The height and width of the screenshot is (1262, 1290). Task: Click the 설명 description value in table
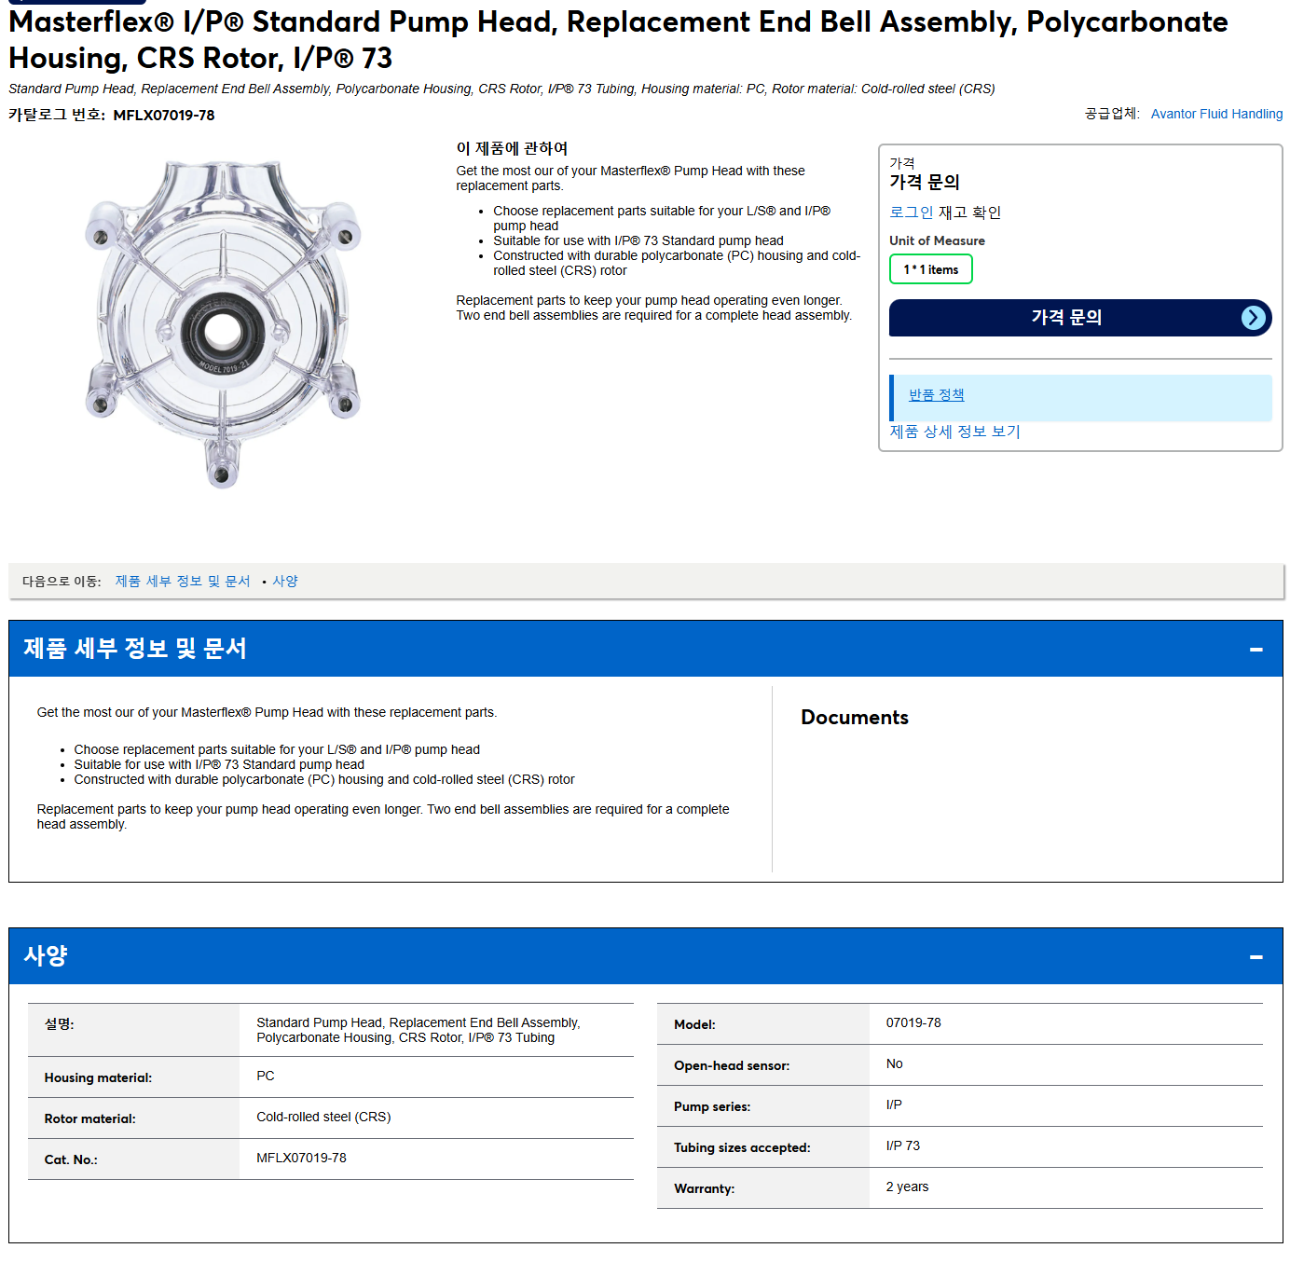tap(419, 1030)
